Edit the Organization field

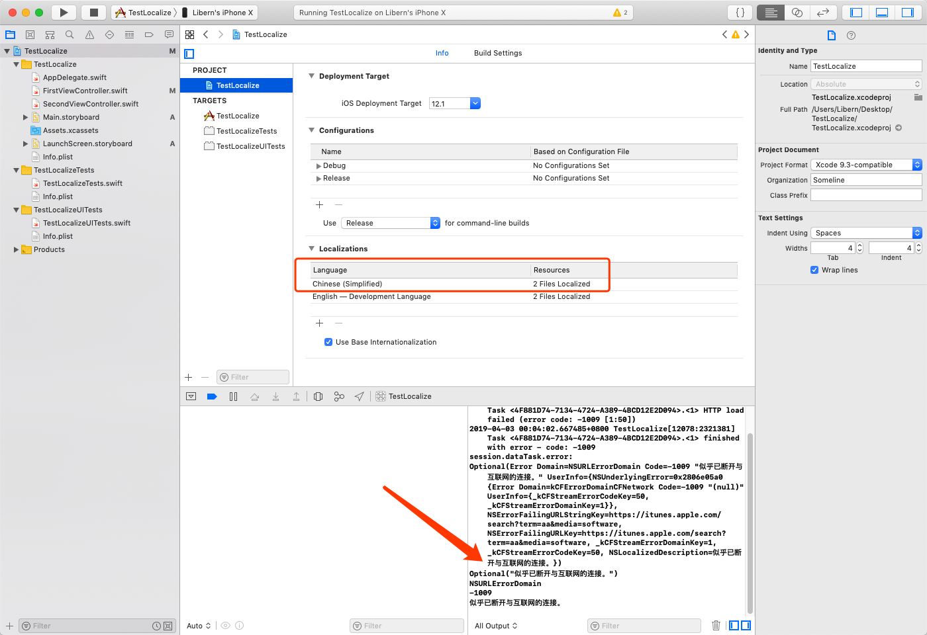coord(866,180)
